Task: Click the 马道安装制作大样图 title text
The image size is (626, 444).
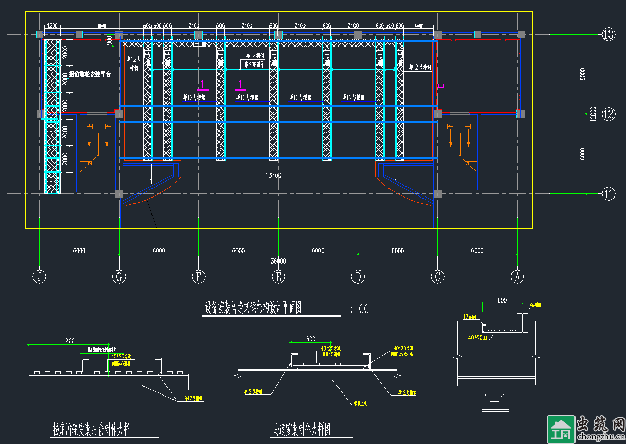Action: pyautogui.click(x=301, y=429)
